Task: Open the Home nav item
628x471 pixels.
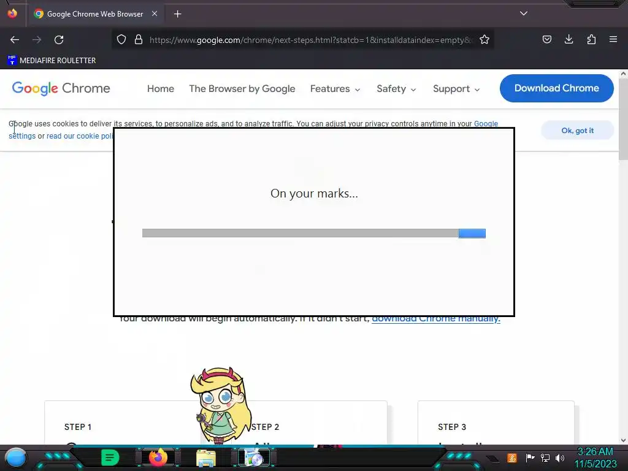Action: tap(161, 88)
